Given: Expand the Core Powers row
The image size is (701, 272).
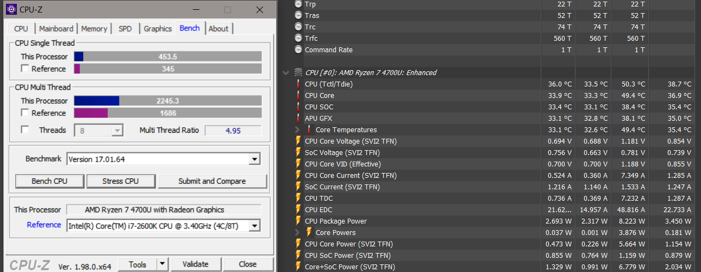Looking at the screenshot, I should [x=297, y=232].
